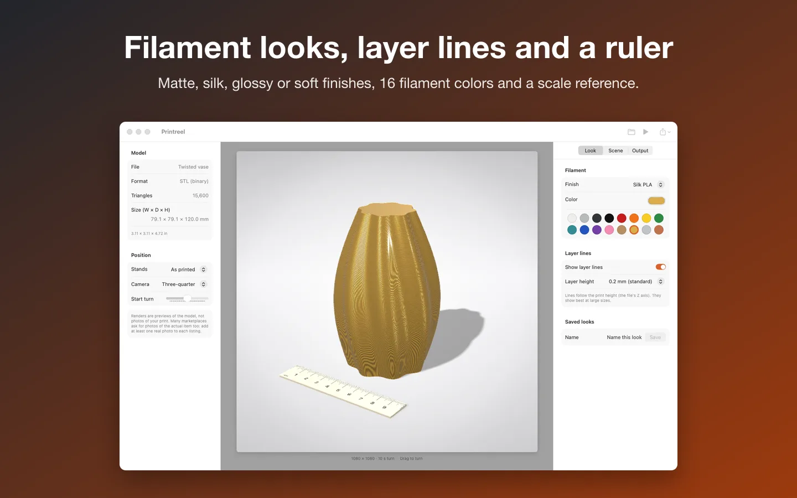Switch to the Look tab
Image resolution: width=797 pixels, height=498 pixels.
click(x=591, y=151)
